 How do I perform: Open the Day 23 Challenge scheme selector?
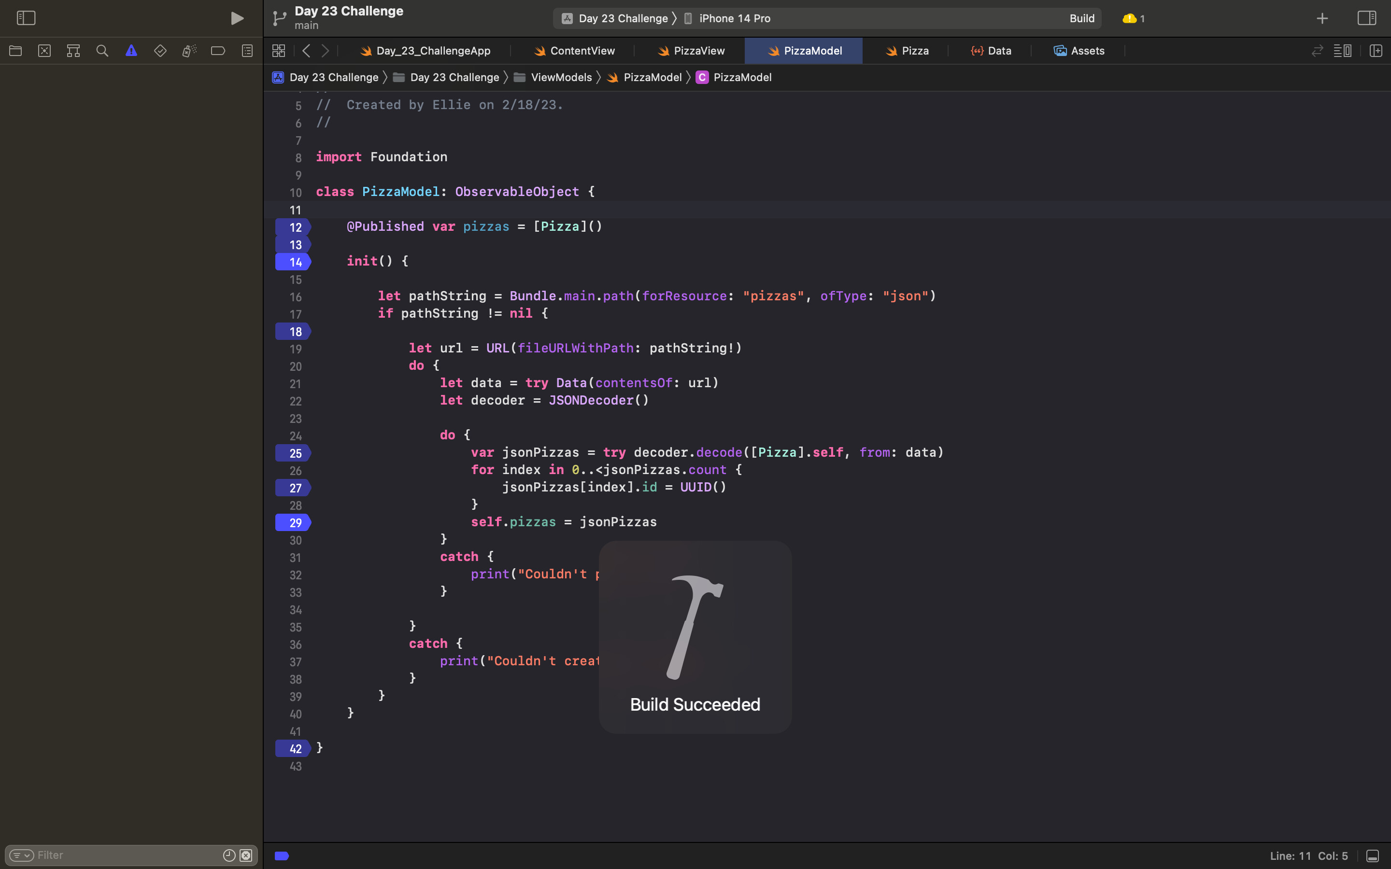coord(623,18)
